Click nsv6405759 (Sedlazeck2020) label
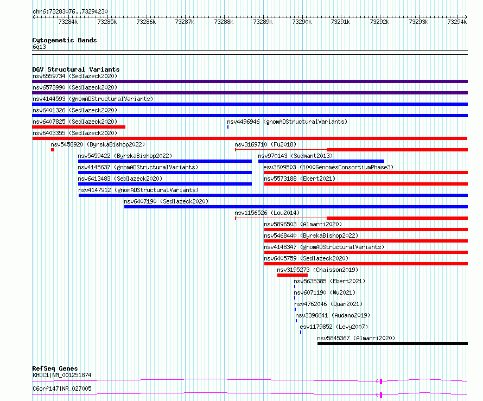Viewport: 483px width, 401px height. pyautogui.click(x=306, y=258)
